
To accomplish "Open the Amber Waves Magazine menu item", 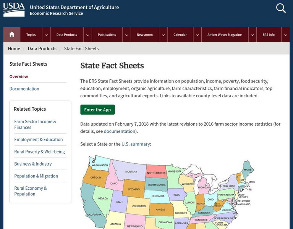I will tap(224, 35).
